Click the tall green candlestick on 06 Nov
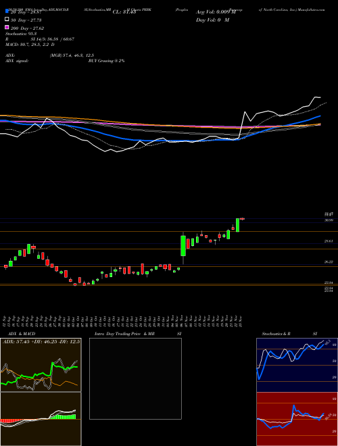Screen dimensions: 338x446 pyautogui.click(x=183, y=246)
